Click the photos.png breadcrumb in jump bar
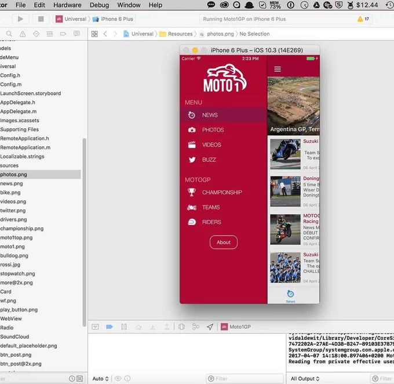 [217, 34]
